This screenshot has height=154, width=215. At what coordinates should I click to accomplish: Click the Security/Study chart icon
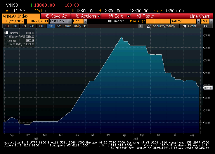point(149,26)
